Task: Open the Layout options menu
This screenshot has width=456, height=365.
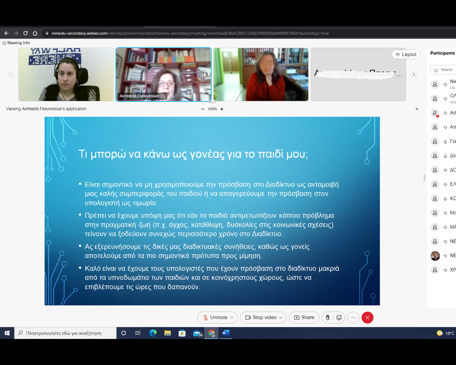Action: coord(406,55)
